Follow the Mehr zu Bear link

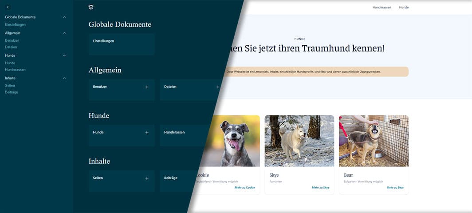395,188
